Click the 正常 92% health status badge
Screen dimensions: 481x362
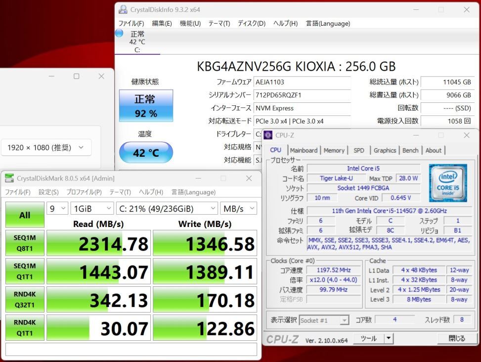coord(145,106)
